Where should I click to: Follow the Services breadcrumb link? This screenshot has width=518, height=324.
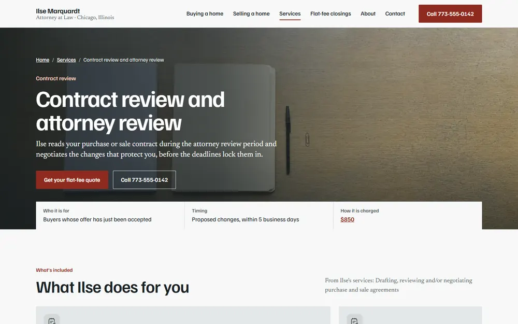[x=66, y=60]
